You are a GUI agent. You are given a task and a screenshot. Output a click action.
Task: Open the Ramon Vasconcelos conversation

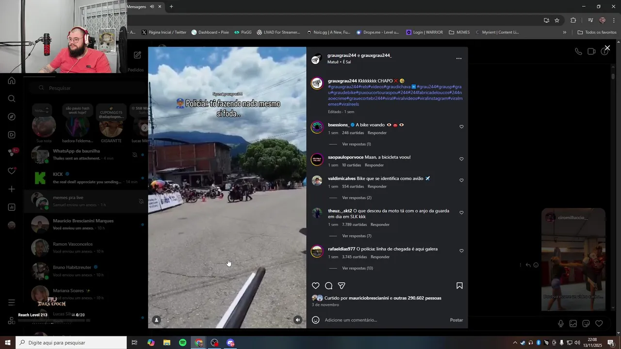[86, 247]
